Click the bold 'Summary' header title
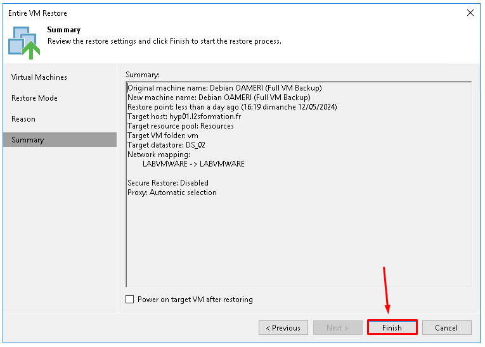Screen dimensions: 485x347 pyautogui.click(x=64, y=30)
